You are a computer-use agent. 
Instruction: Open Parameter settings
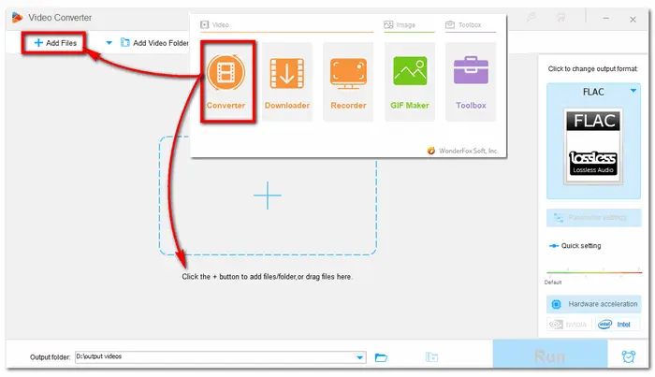(x=593, y=218)
